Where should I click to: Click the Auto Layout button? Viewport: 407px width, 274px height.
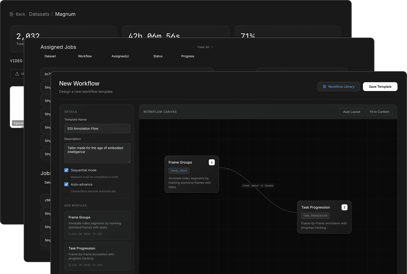(351, 112)
